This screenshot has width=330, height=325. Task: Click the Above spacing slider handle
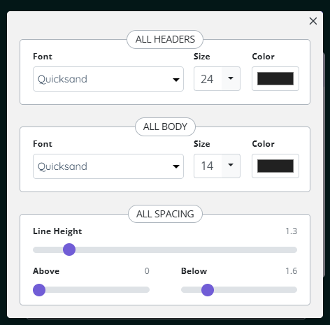pos(39,290)
